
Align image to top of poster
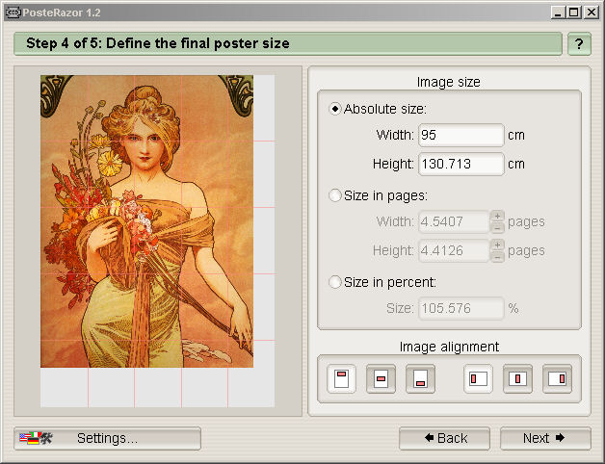341,378
